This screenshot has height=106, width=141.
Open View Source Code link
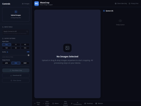click(x=46, y=103)
